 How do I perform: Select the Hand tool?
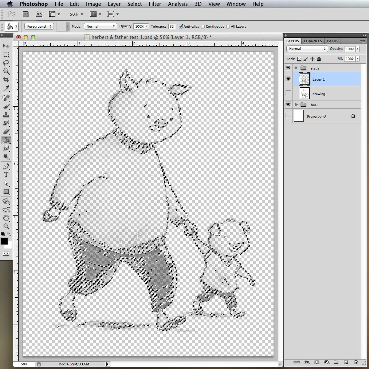click(x=6, y=218)
